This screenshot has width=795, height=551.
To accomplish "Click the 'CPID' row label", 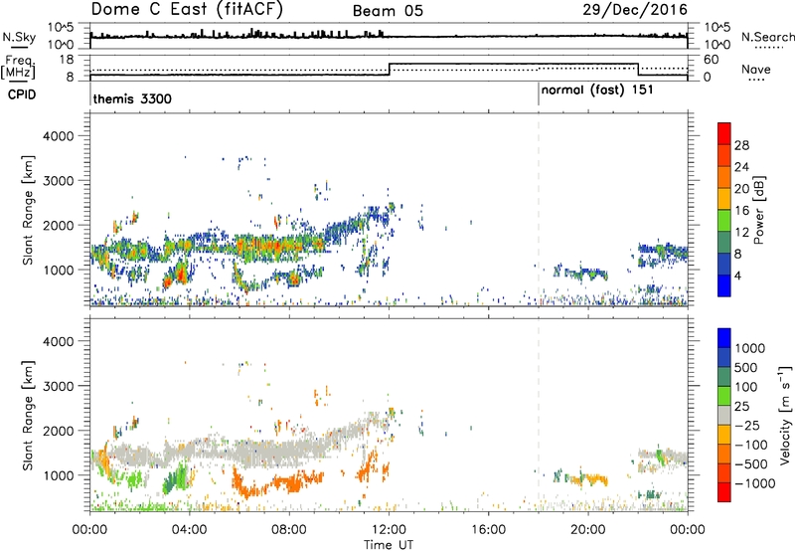I will (22, 94).
